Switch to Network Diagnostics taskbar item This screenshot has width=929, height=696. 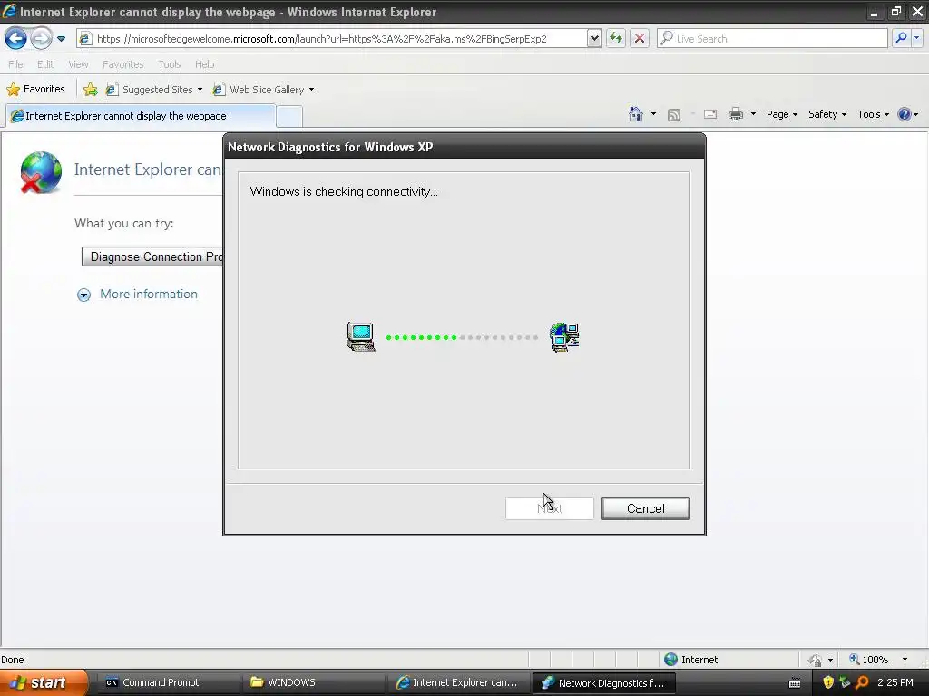tap(603, 683)
